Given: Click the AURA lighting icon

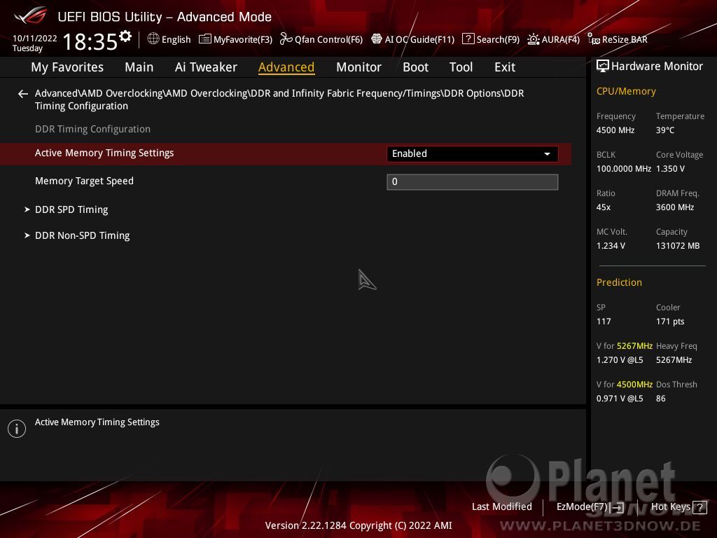Looking at the screenshot, I should coord(533,39).
